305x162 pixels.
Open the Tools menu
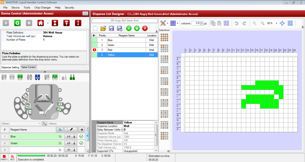pos(27,8)
